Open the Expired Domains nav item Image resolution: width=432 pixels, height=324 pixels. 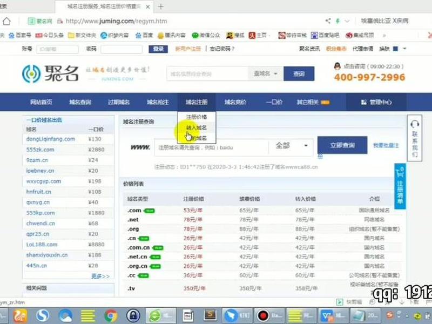pos(119,102)
